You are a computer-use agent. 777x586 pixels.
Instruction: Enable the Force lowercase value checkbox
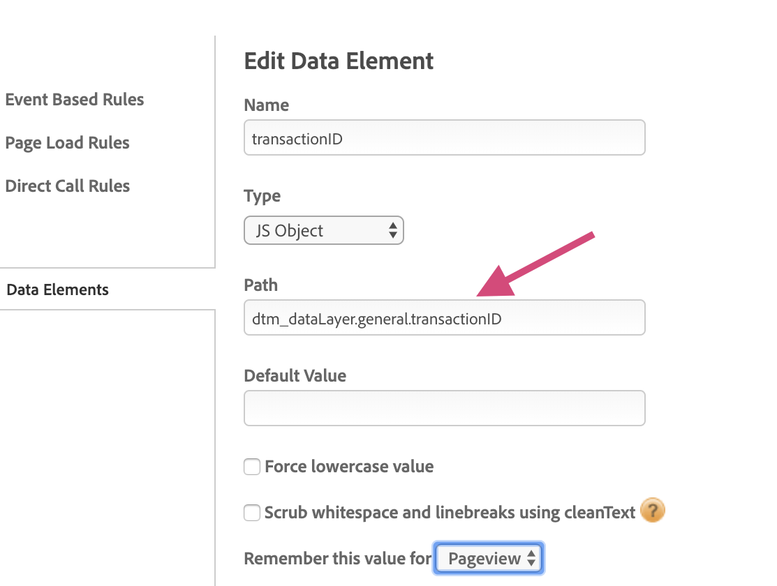pyautogui.click(x=252, y=467)
